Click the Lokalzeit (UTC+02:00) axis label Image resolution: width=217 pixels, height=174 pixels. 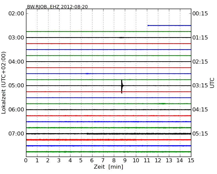pos(4,83)
